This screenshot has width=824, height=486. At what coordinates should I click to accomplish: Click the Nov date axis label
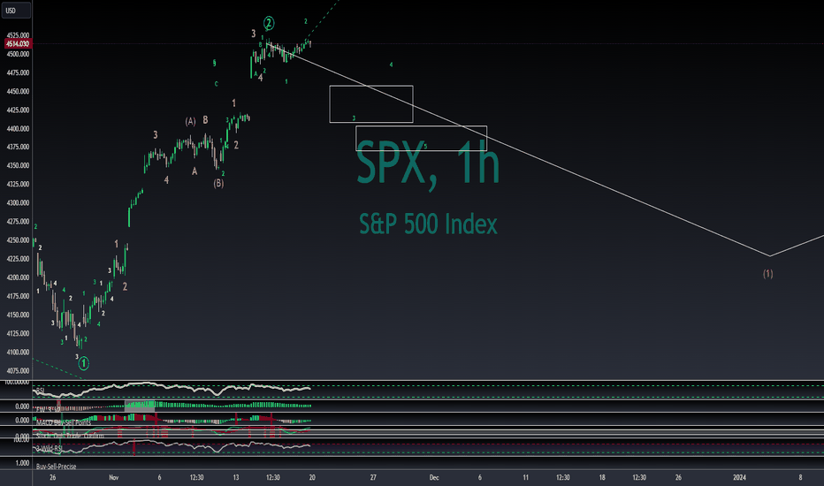113,477
